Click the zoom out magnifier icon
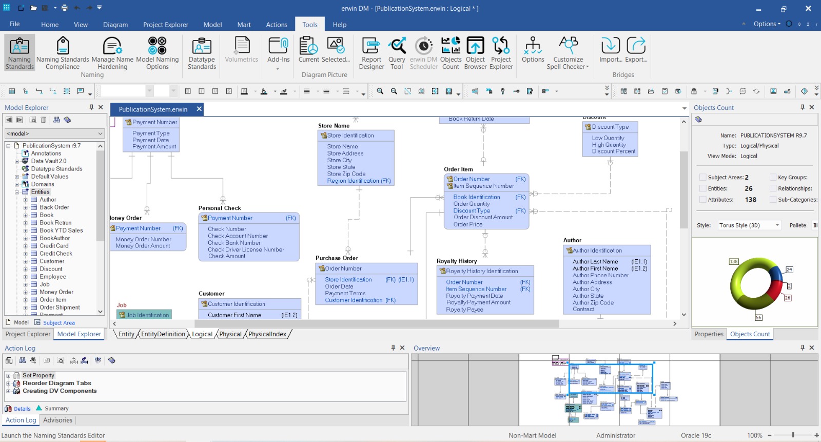This screenshot has height=442, width=821. click(394, 91)
